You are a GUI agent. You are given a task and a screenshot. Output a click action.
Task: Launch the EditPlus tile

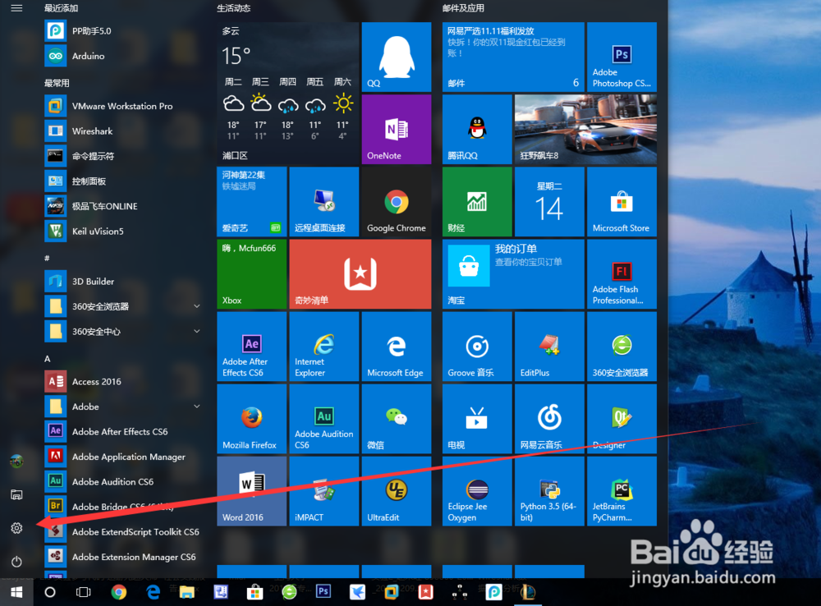[549, 347]
